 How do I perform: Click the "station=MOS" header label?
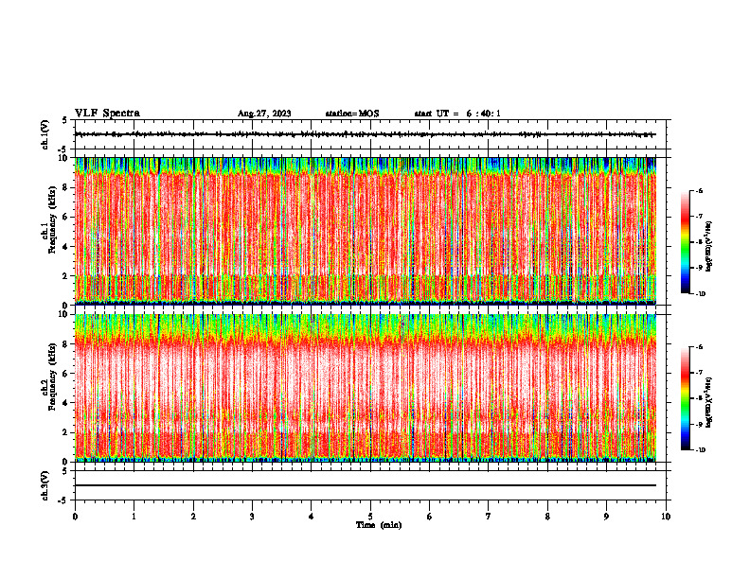point(352,114)
